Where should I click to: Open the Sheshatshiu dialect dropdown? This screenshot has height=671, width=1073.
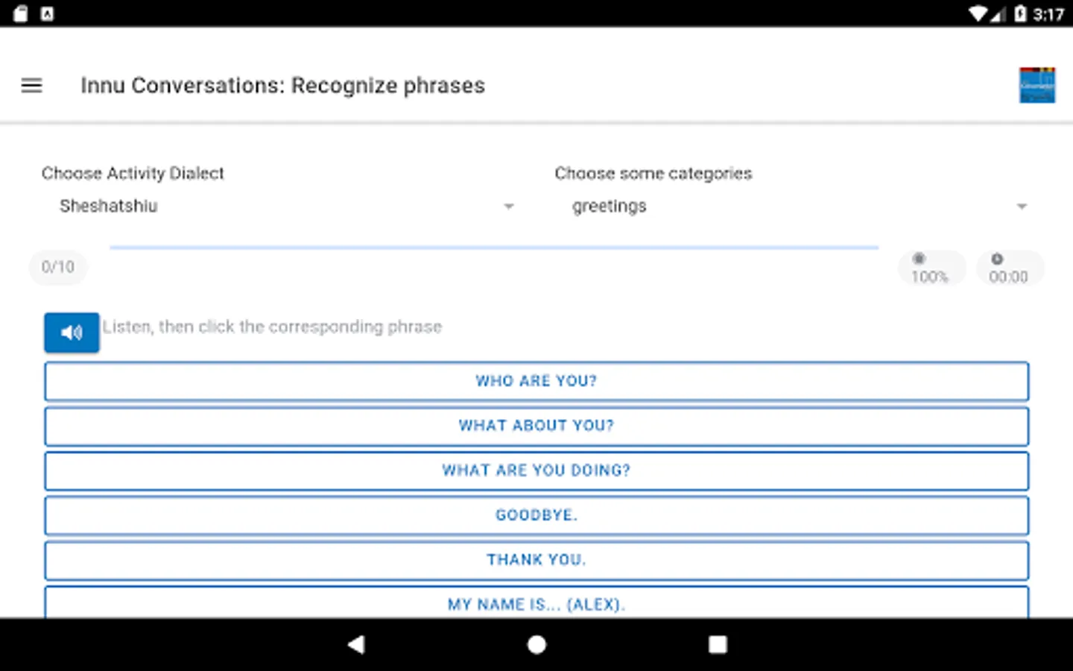pos(276,207)
